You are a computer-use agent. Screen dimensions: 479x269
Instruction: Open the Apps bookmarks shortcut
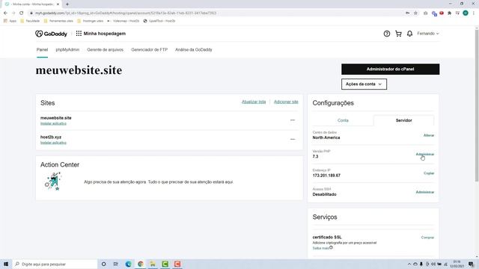(x=10, y=21)
